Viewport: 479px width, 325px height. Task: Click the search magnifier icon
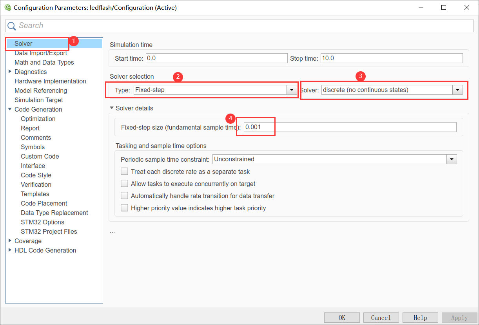click(x=12, y=26)
